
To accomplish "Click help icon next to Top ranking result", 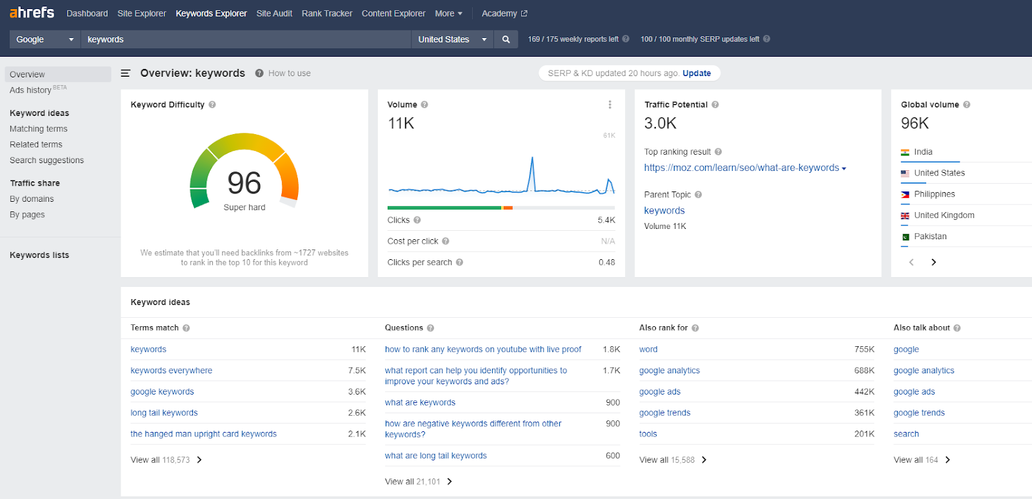I will [719, 152].
